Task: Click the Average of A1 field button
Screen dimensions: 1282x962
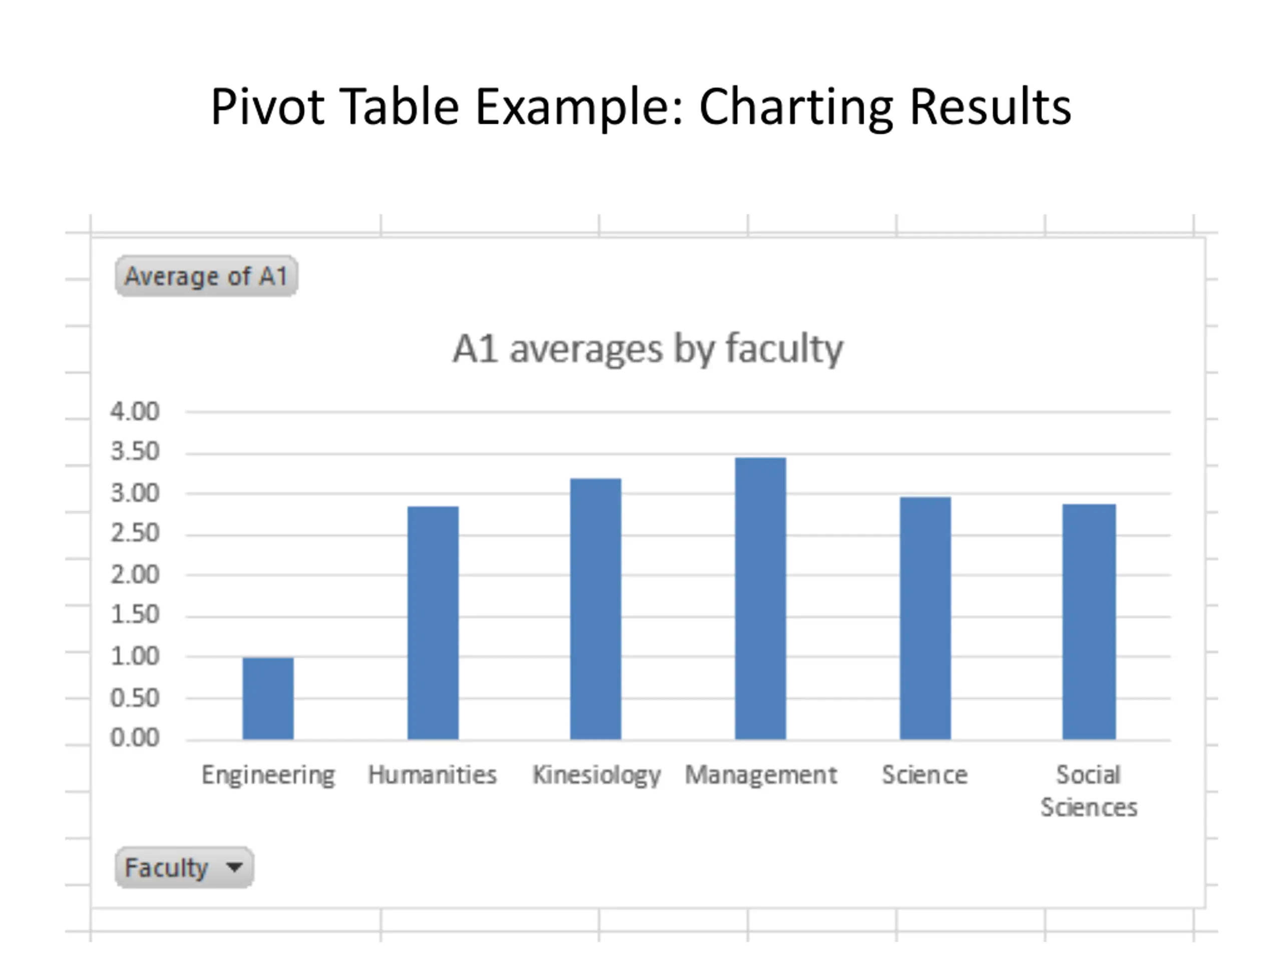Action: click(x=206, y=276)
